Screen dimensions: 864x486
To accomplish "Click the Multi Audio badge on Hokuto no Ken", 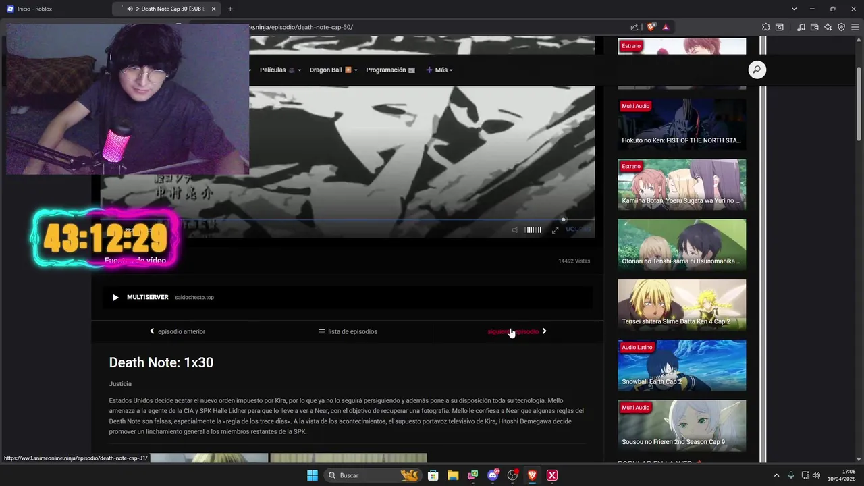I will (635, 106).
